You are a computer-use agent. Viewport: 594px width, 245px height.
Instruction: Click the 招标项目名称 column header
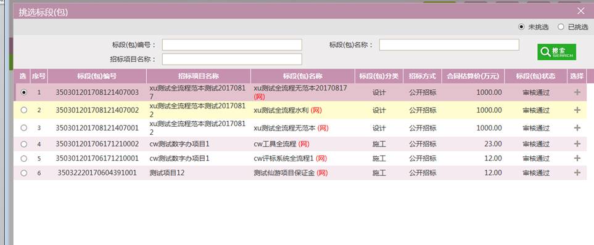(199, 76)
